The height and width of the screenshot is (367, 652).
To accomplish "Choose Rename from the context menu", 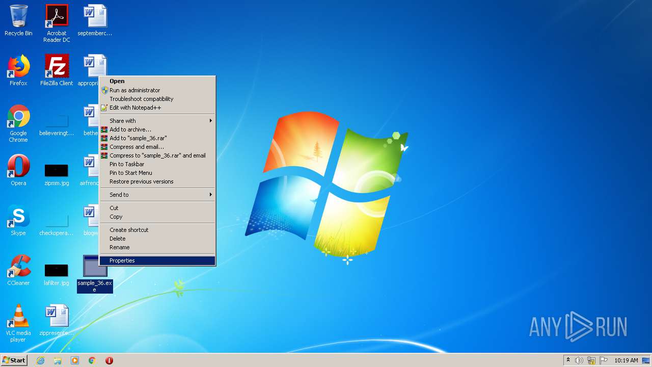I will [157, 247].
